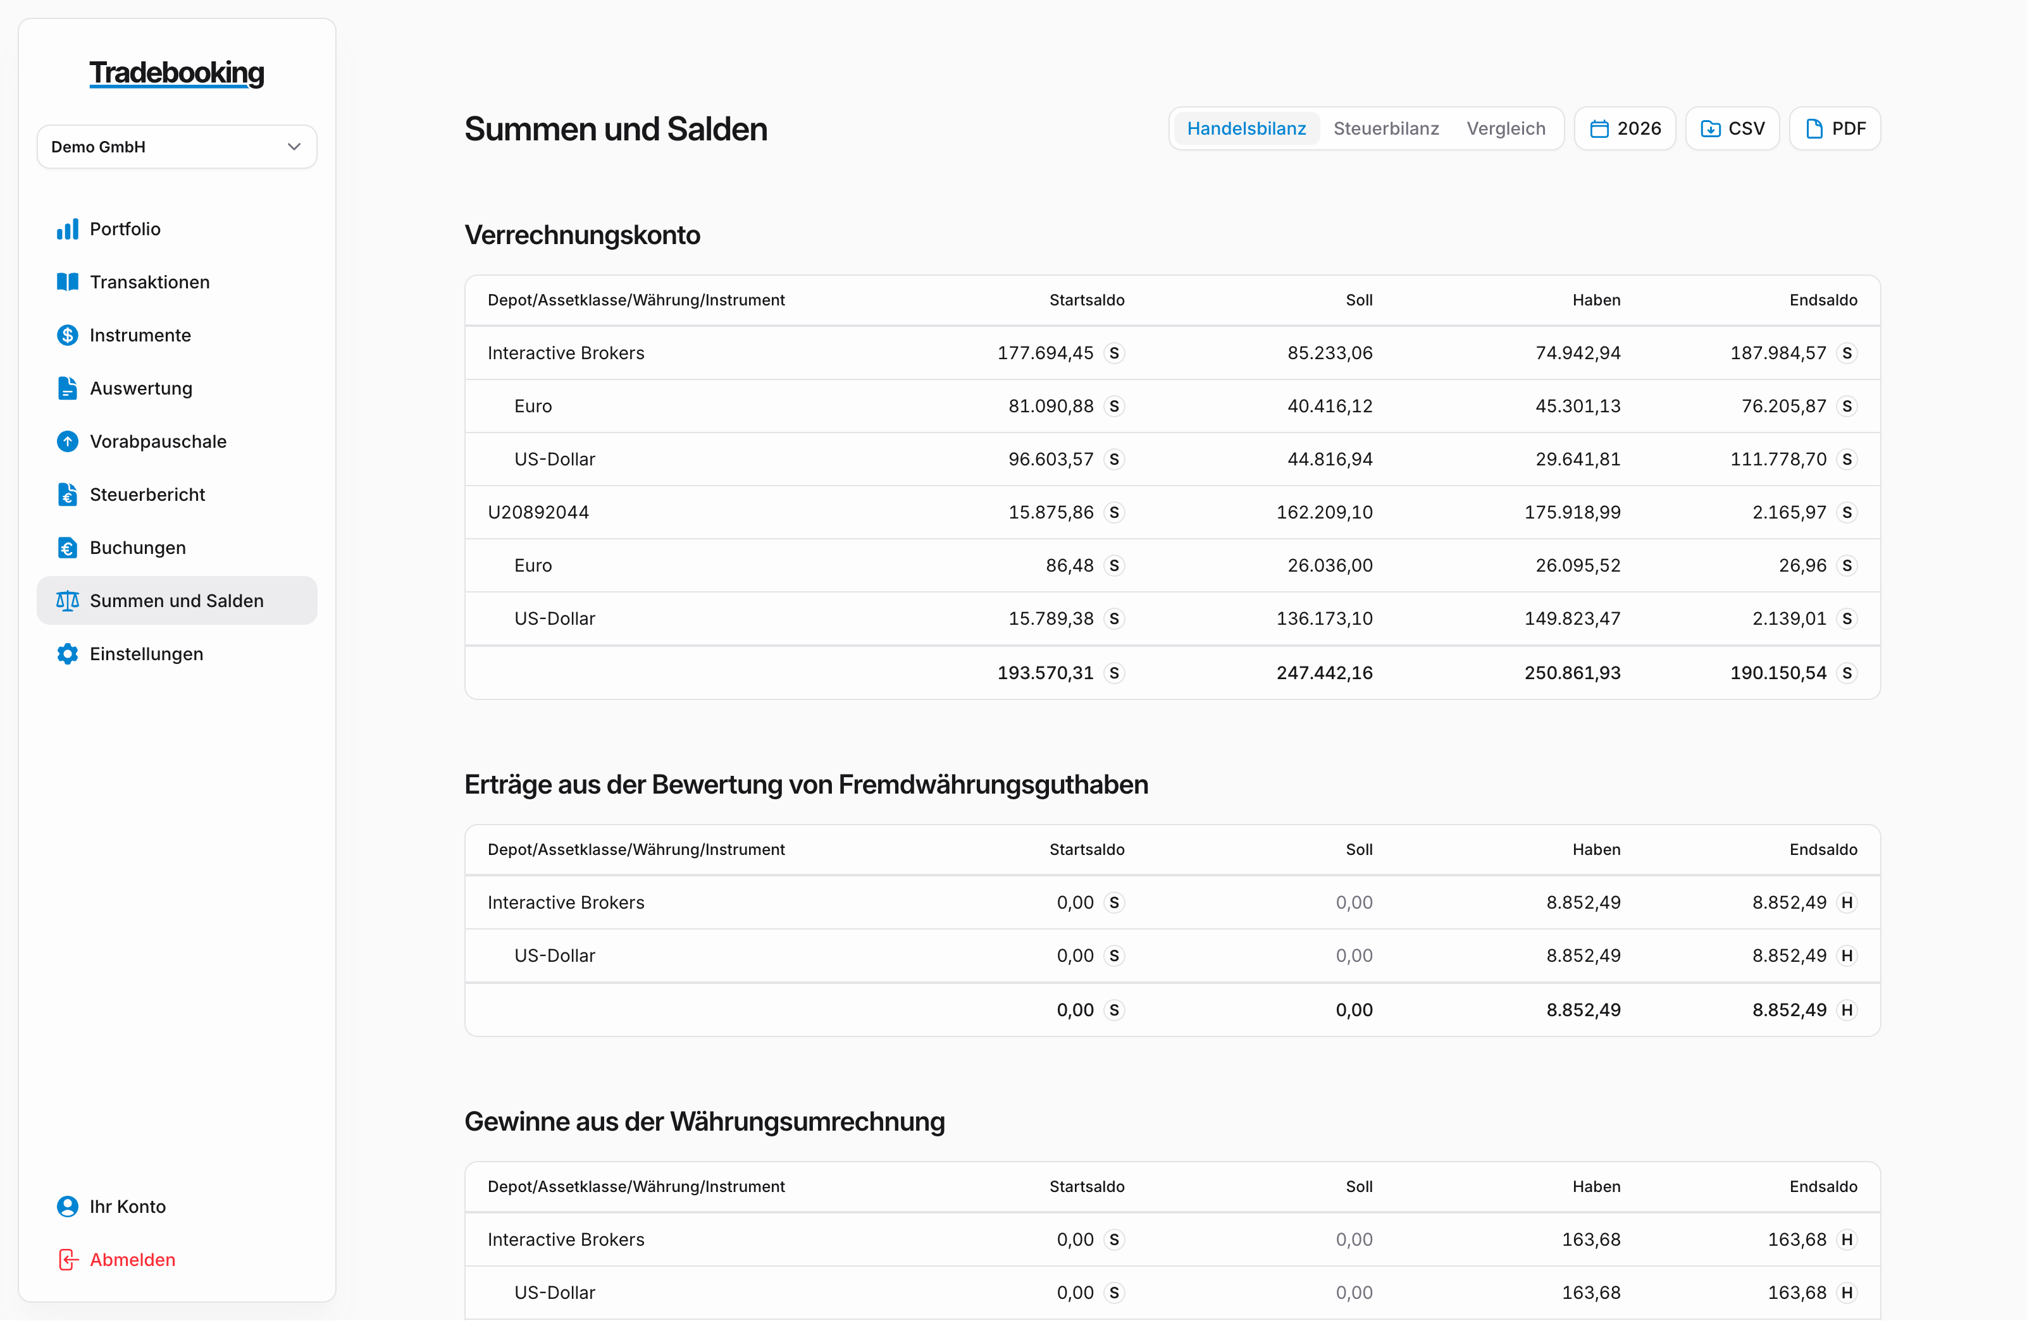This screenshot has height=1321, width=2027.
Task: Click Haben value 45.301,13
Action: 1577,406
